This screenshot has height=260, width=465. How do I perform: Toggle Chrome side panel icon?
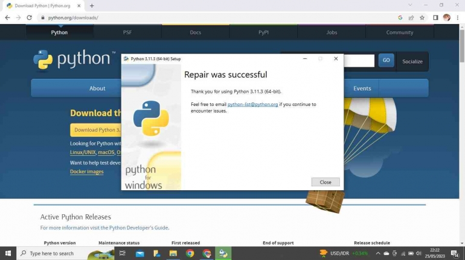tap(435, 17)
